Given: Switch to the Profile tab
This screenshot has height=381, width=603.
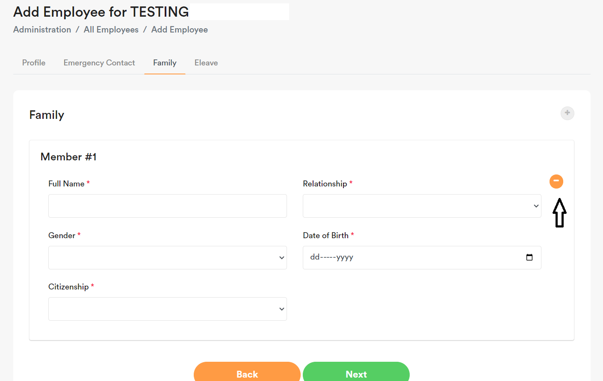Looking at the screenshot, I should click(34, 63).
